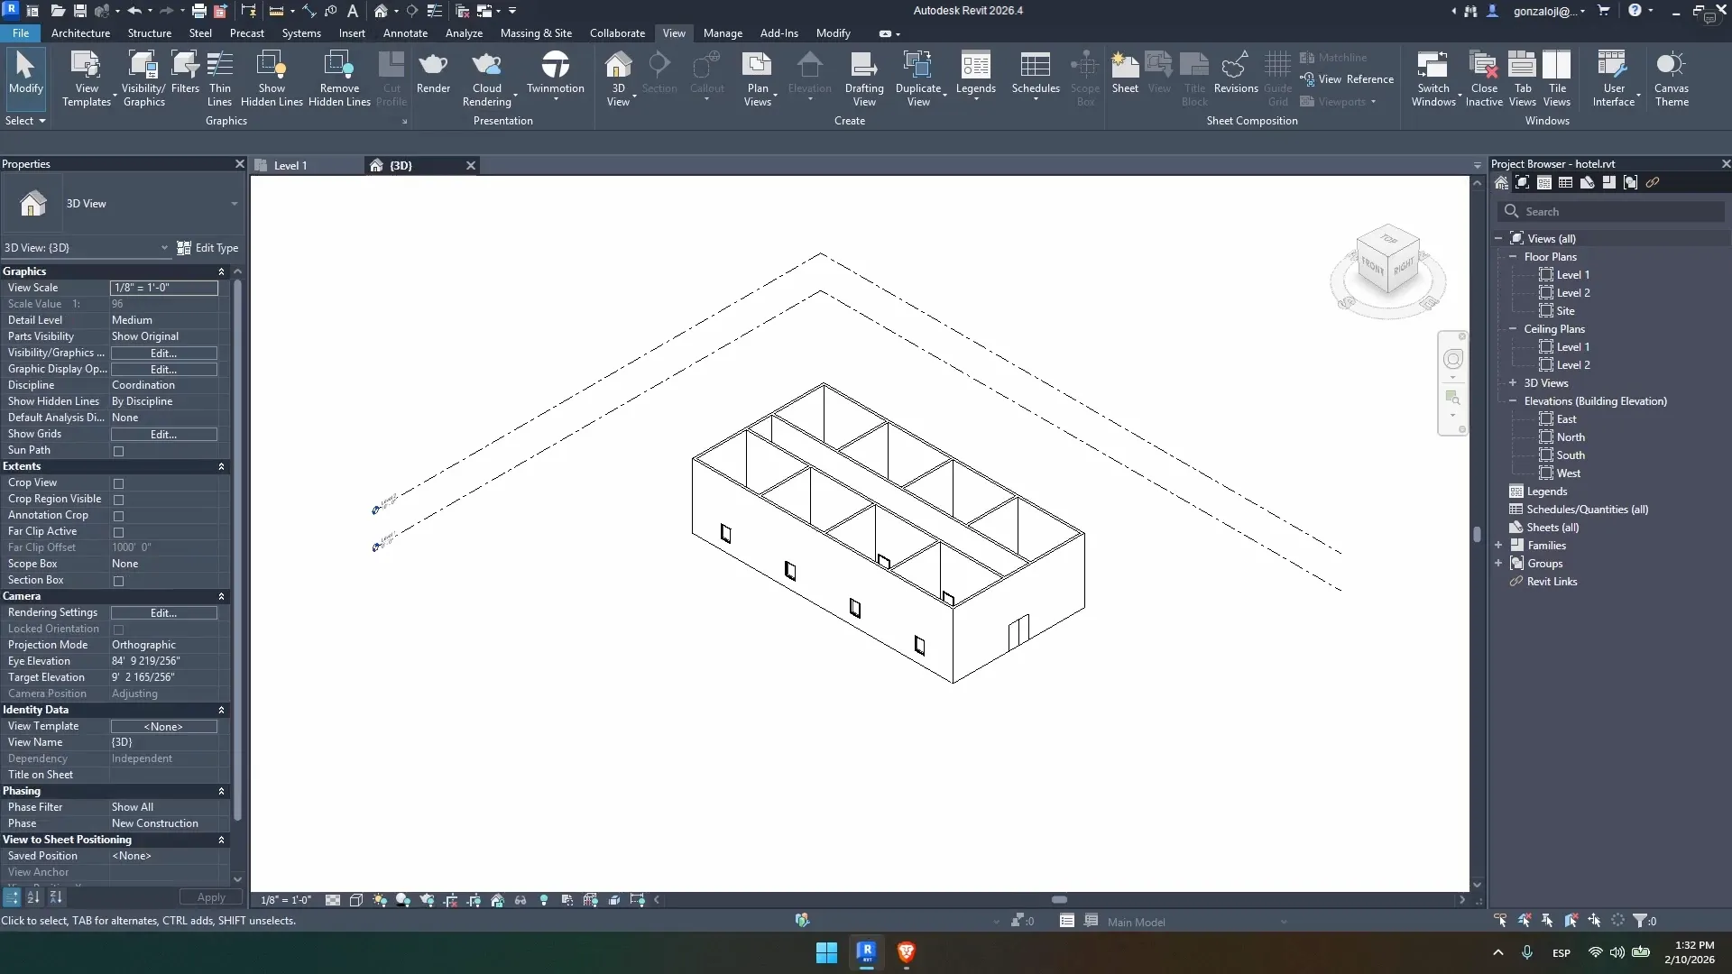
Task: Enable the Section Box checkbox
Action: coord(118,581)
